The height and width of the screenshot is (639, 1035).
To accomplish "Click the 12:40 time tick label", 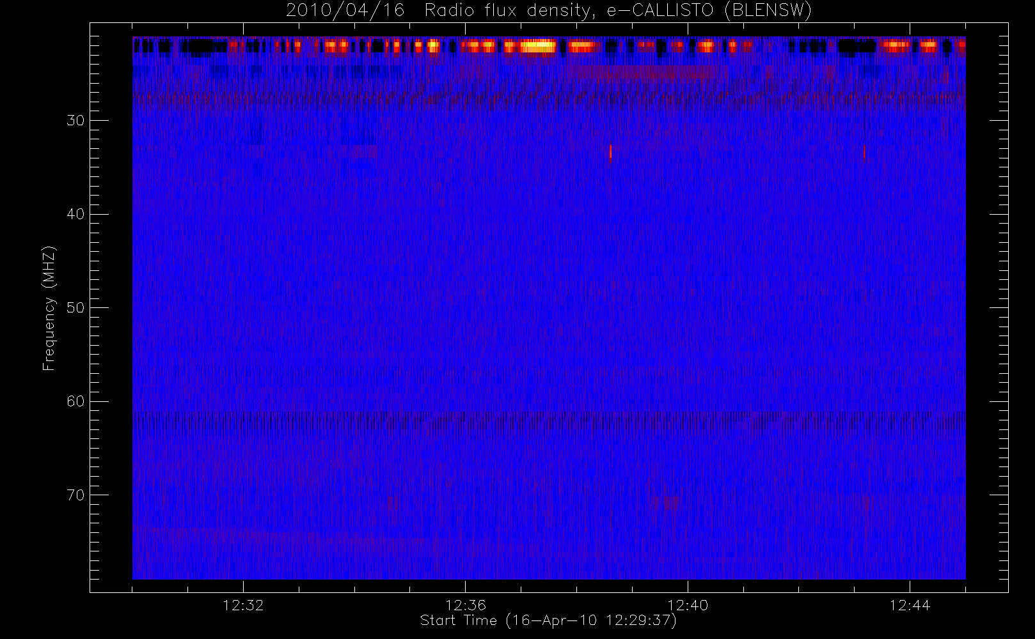I will click(x=688, y=604).
